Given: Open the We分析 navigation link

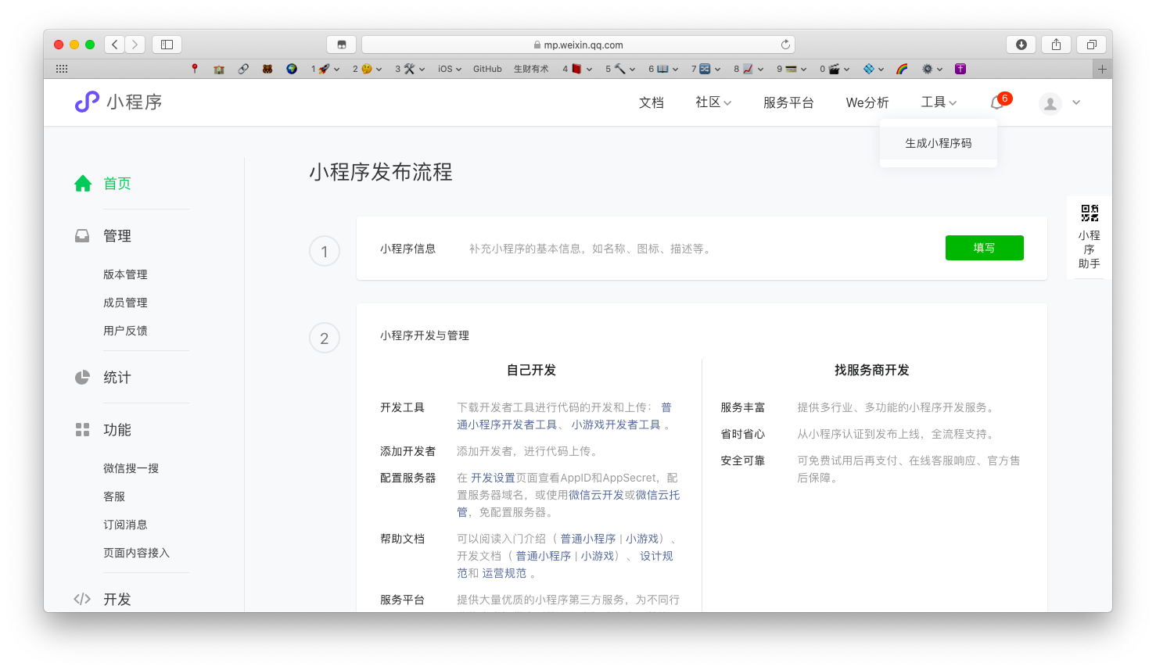Looking at the screenshot, I should (867, 102).
